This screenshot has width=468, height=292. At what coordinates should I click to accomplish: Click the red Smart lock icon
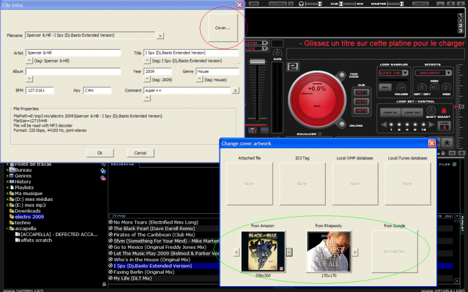[x=444, y=110]
